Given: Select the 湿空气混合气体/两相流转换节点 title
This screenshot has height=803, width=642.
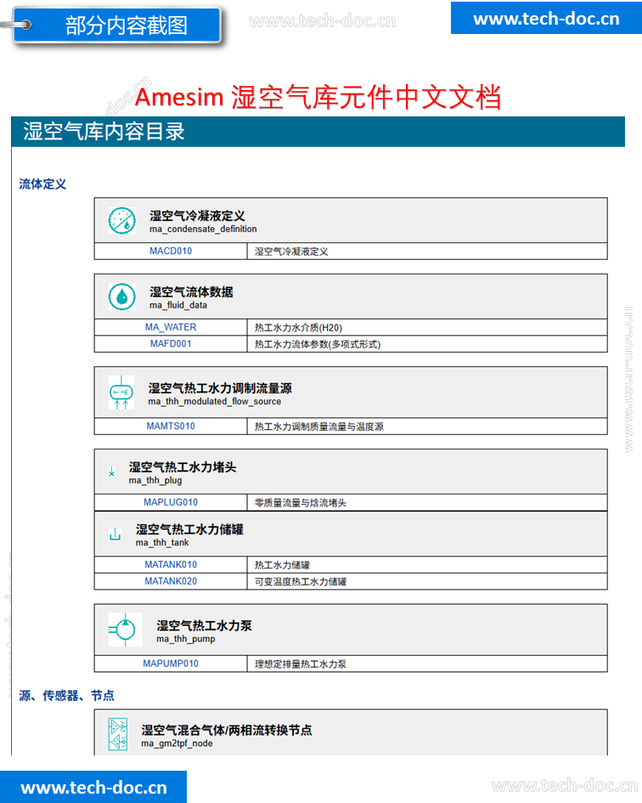Looking at the screenshot, I should click(x=227, y=730).
